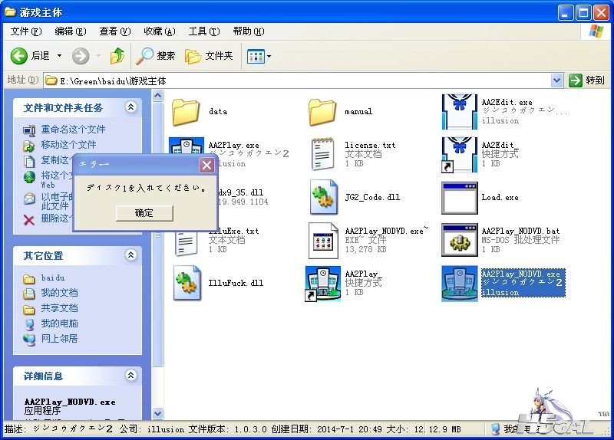Click the move this file task
Image resolution: width=614 pixels, height=440 pixels.
[68, 145]
